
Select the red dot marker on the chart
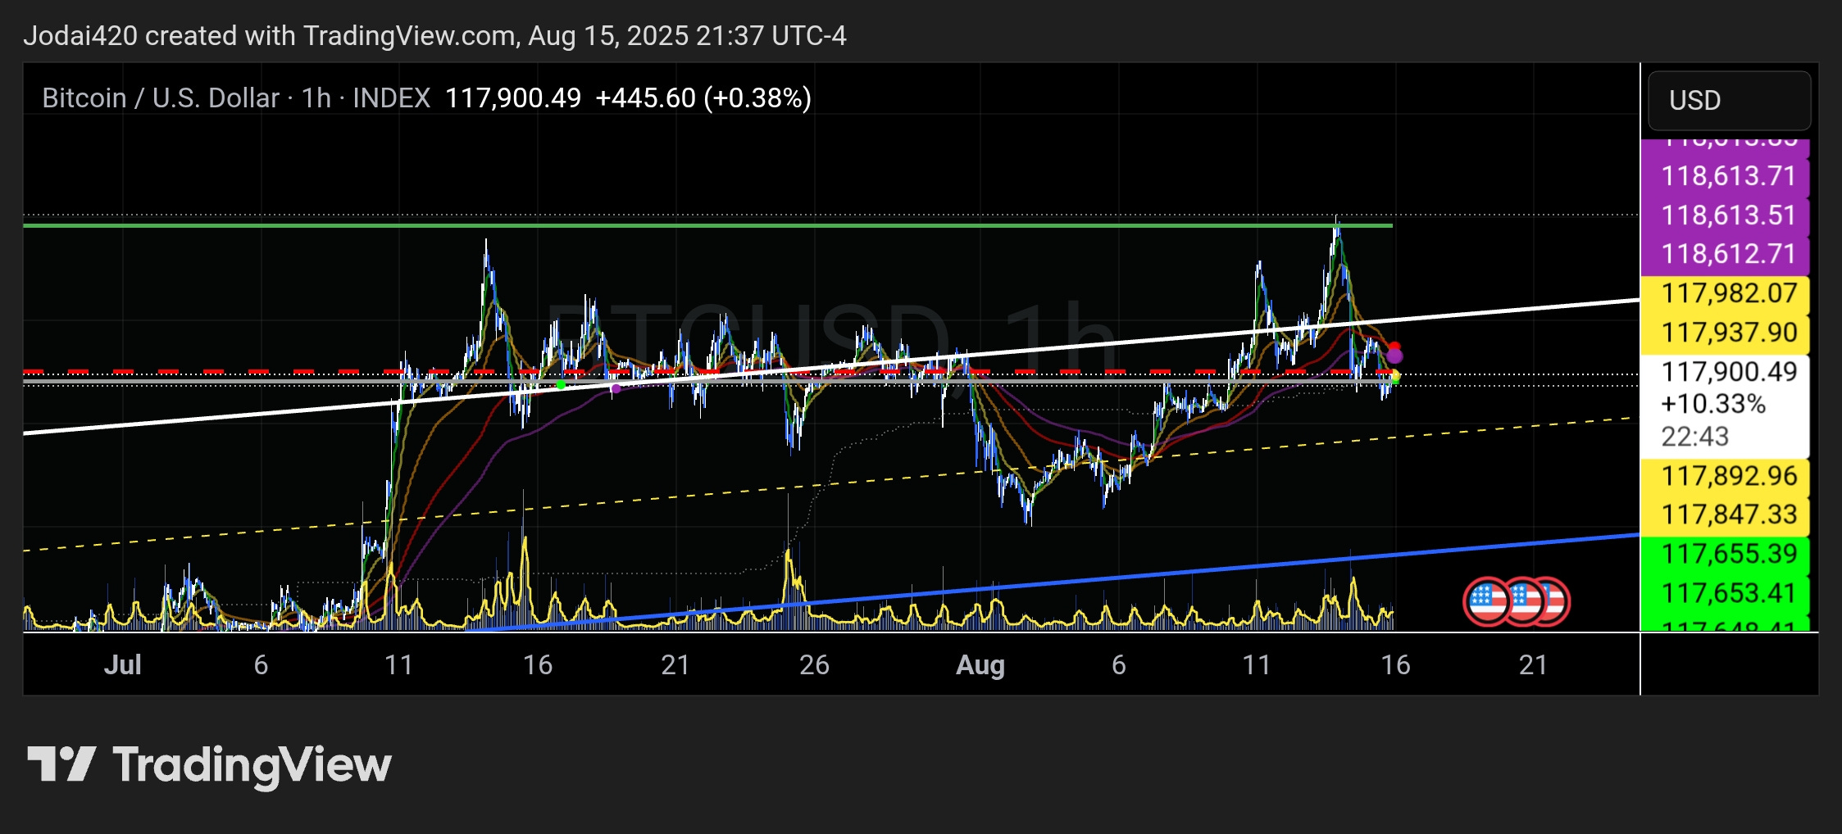[1394, 347]
